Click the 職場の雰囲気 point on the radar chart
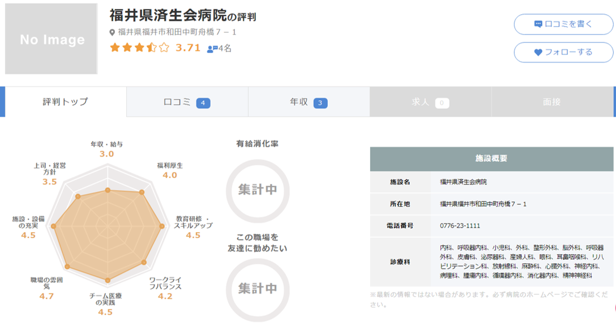Viewport: 616px width, 326px height. 67,267
